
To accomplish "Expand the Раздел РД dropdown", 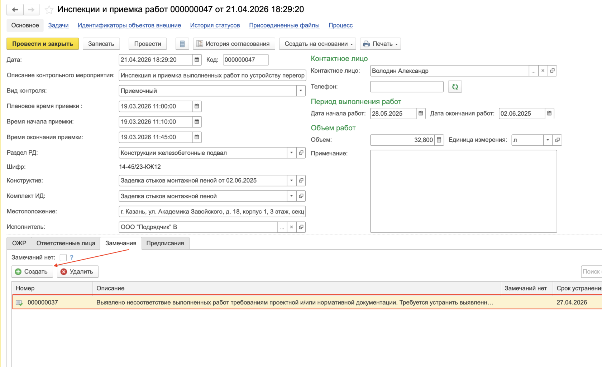I will click(292, 153).
